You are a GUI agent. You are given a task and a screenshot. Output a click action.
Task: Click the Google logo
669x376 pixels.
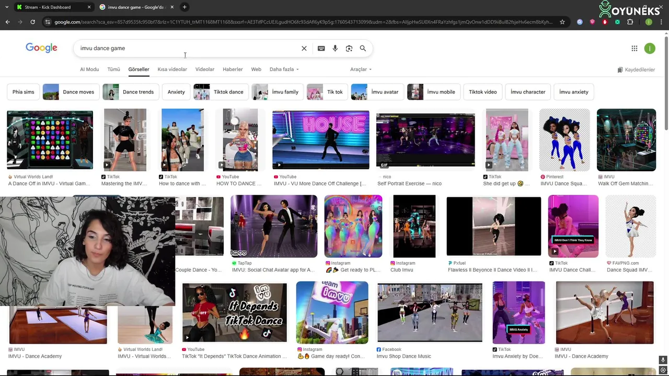click(41, 48)
